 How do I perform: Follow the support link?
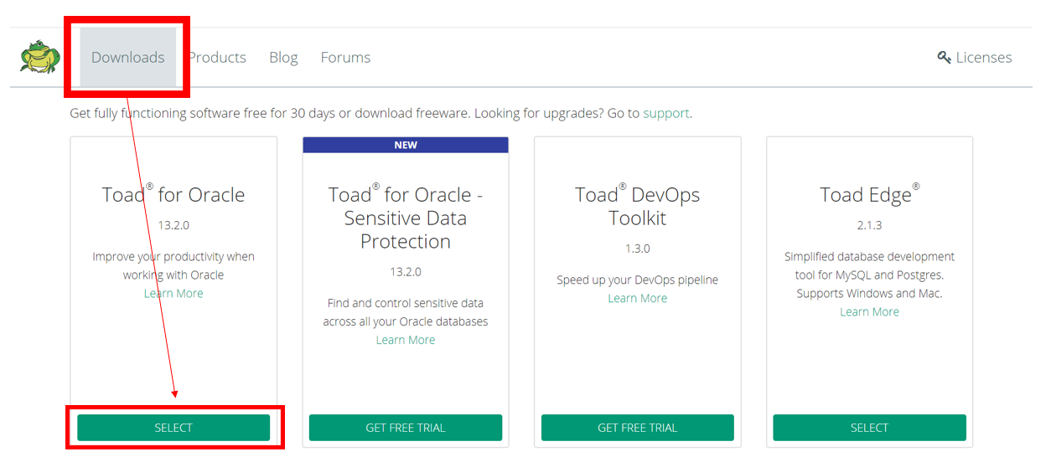tap(666, 113)
